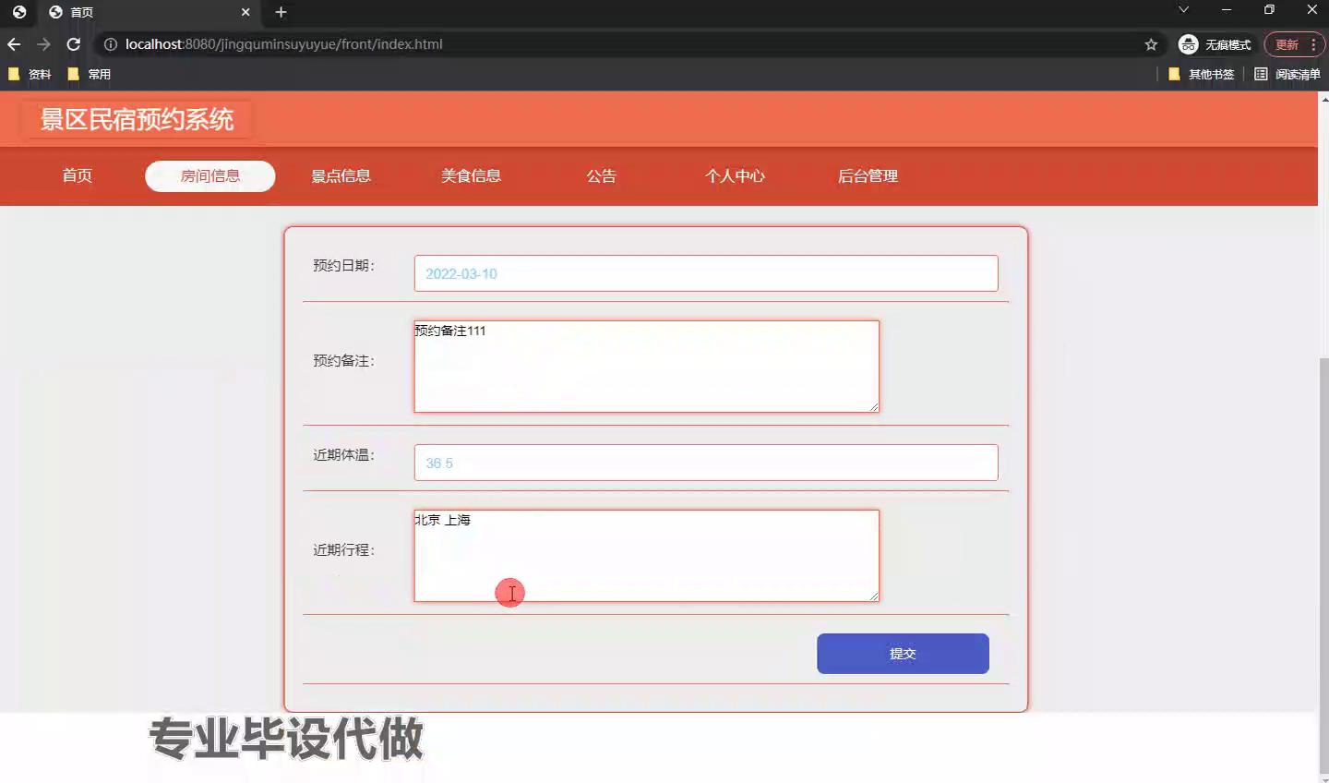This screenshot has height=783, width=1329.
Task: Click the browser forward arrow
Action: click(43, 44)
